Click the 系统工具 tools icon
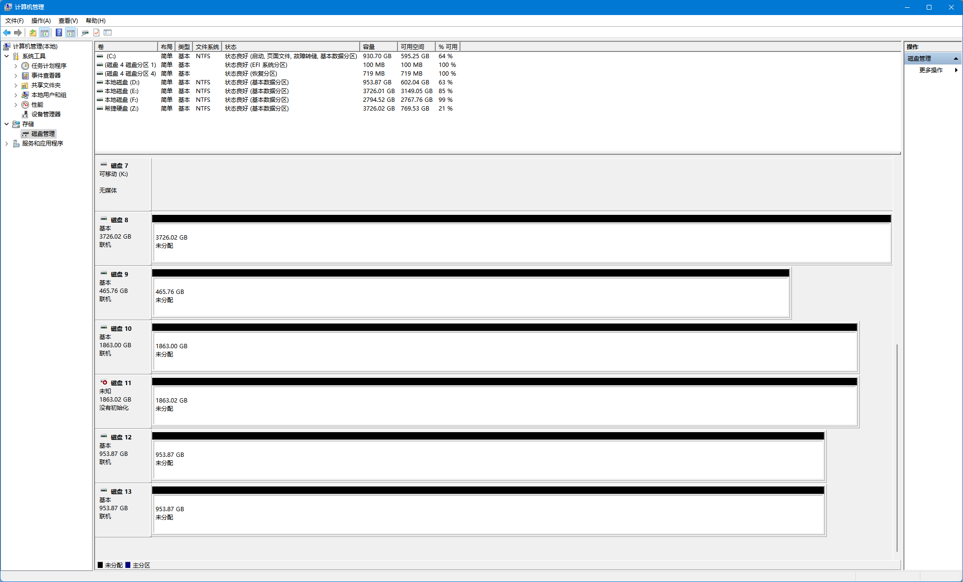The width and height of the screenshot is (963, 582). point(16,56)
